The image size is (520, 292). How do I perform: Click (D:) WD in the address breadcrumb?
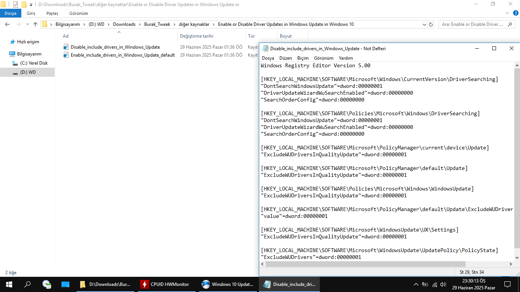point(96,24)
